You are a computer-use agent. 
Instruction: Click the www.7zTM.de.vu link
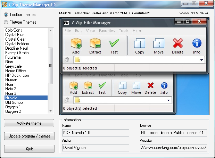(194, 13)
